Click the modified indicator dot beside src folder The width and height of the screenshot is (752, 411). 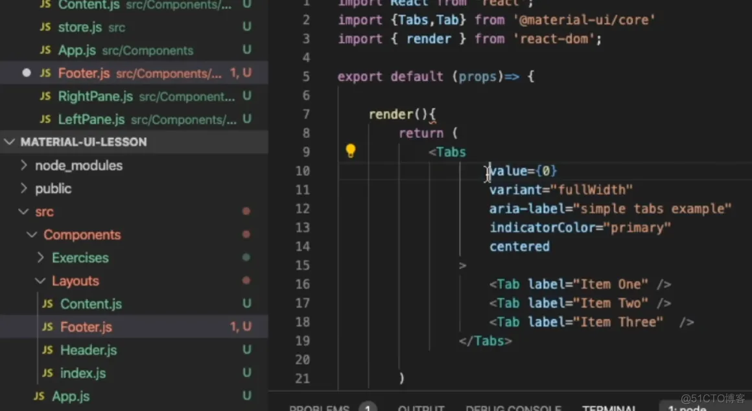[x=246, y=211]
